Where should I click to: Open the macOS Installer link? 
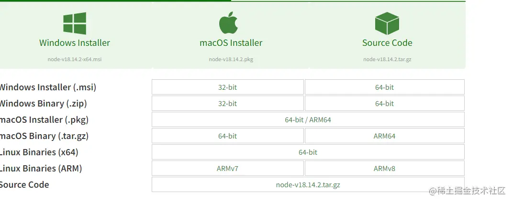point(231,43)
